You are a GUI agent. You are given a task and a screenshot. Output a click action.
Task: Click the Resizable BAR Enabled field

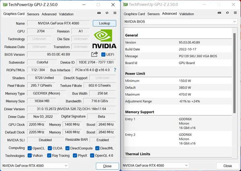pyautogui.click(x=103, y=140)
